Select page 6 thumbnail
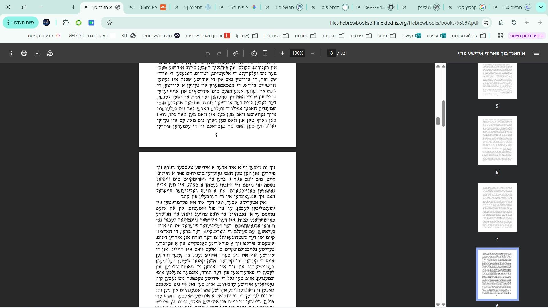This screenshot has height=308, width=548. (x=497, y=141)
